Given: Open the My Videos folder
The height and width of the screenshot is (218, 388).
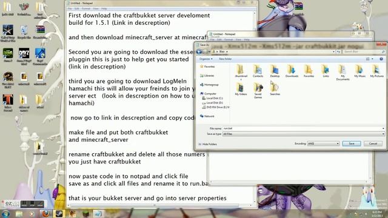Looking at the screenshot, I should coord(241,89).
